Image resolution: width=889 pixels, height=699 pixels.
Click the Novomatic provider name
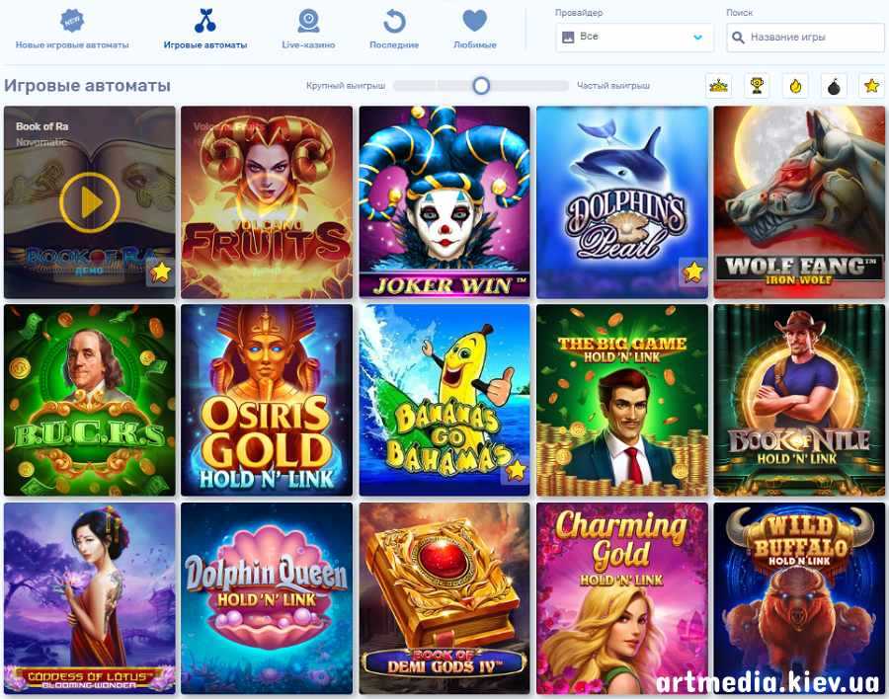click(x=41, y=142)
